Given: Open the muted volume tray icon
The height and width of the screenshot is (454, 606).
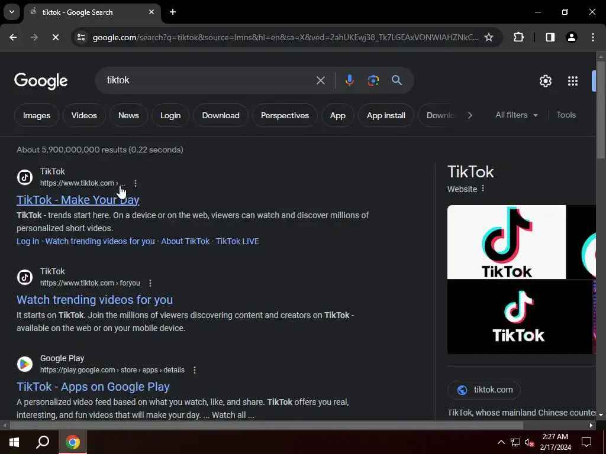Looking at the screenshot, I should [x=529, y=442].
